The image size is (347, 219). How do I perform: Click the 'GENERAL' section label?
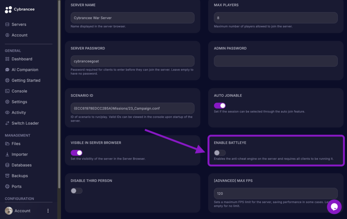[13, 51]
